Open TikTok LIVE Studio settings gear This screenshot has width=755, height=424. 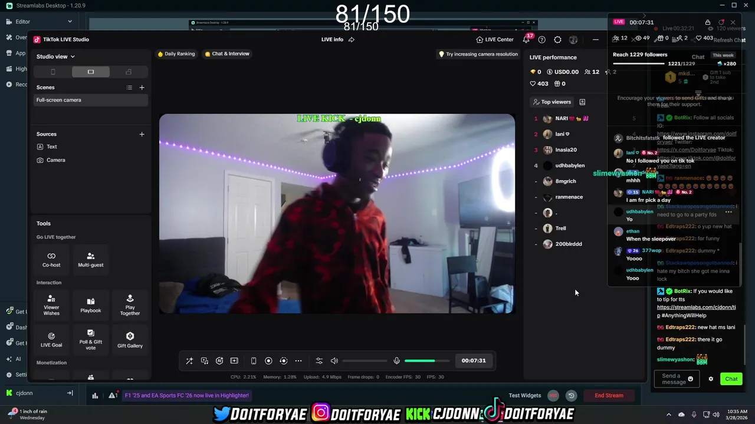click(x=557, y=39)
